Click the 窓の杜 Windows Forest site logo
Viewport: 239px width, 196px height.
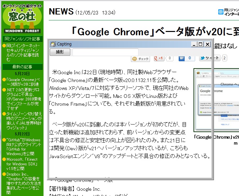pos(22,19)
